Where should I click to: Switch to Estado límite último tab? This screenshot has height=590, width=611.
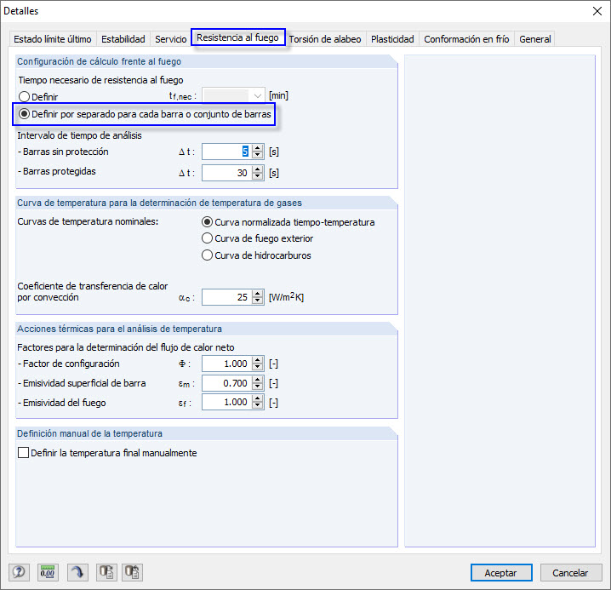(x=53, y=39)
